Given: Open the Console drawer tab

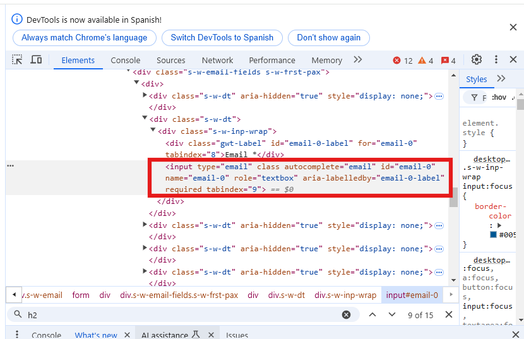Looking at the screenshot, I should 47,335.
